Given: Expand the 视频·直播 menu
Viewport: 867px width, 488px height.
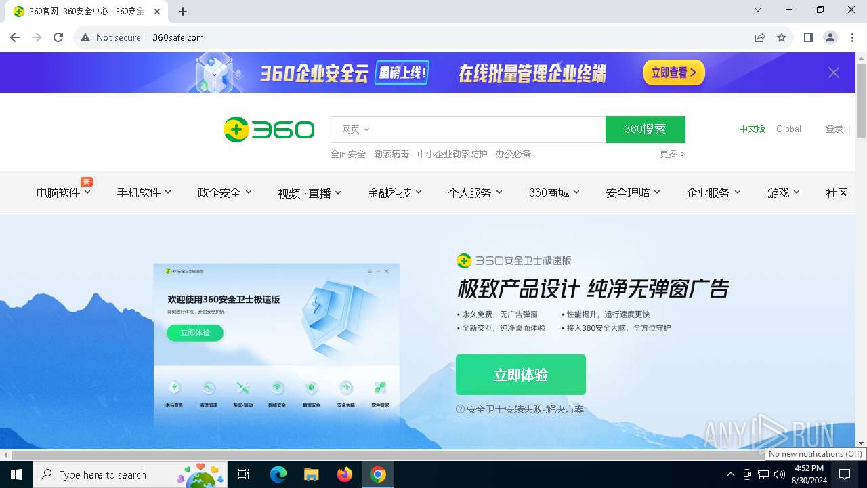Looking at the screenshot, I should click(310, 193).
